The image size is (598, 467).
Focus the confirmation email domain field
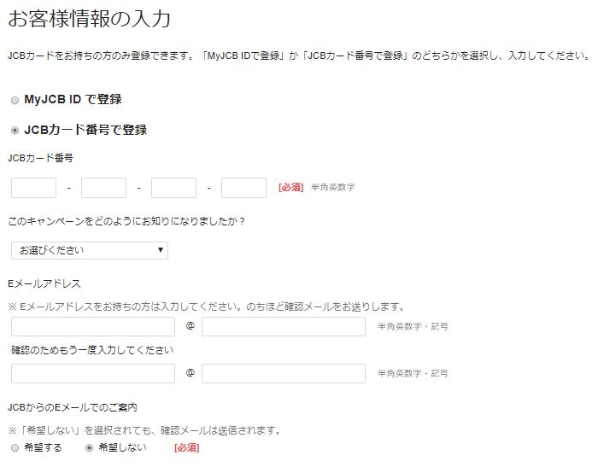pos(284,373)
